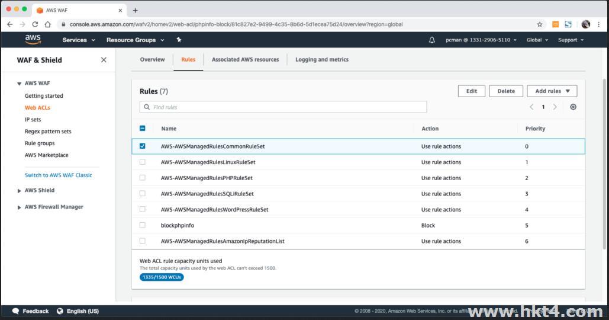Click English (US) language selector
609x320 pixels.
click(83, 311)
